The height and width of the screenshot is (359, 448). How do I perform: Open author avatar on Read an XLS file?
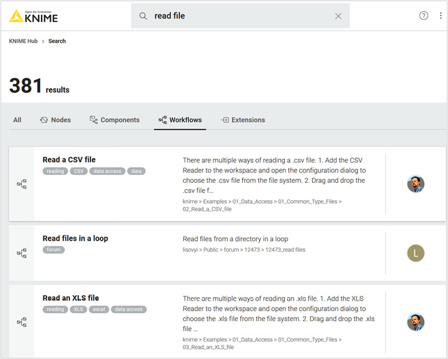point(416,322)
